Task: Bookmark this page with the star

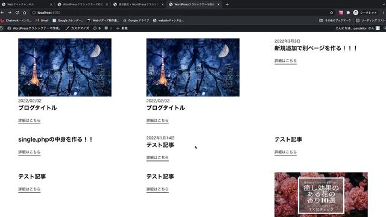Action: [331, 13]
